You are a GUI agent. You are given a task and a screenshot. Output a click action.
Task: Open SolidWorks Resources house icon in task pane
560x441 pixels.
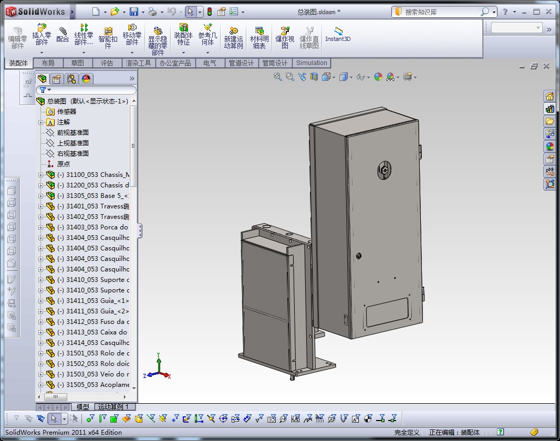pos(549,96)
